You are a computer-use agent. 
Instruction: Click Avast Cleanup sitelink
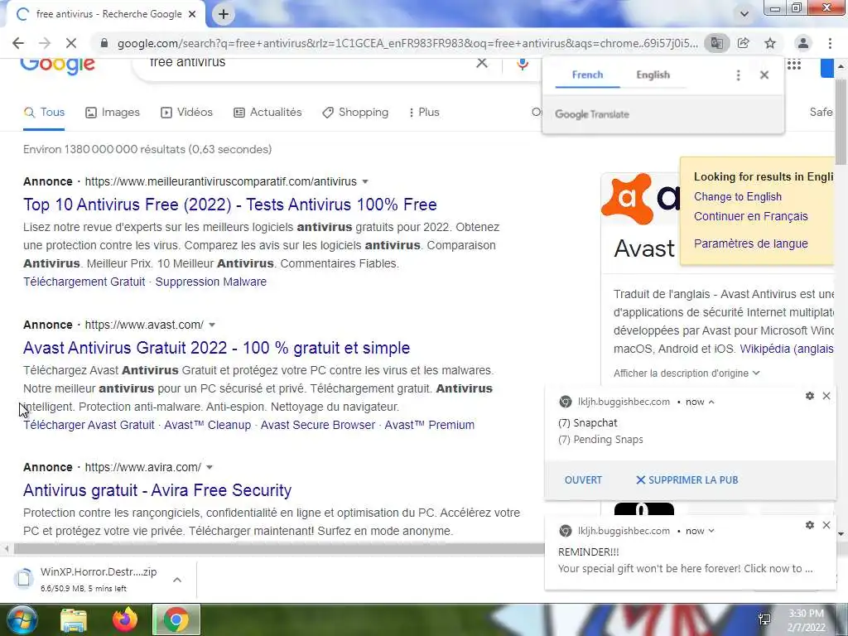pyautogui.click(x=208, y=425)
